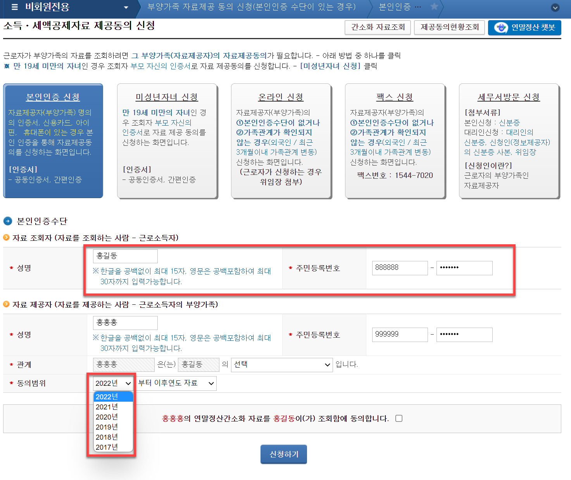Click the 자료 조회자 name field with 홍길동

point(125,256)
